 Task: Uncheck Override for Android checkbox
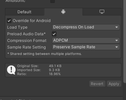pos(9,21)
